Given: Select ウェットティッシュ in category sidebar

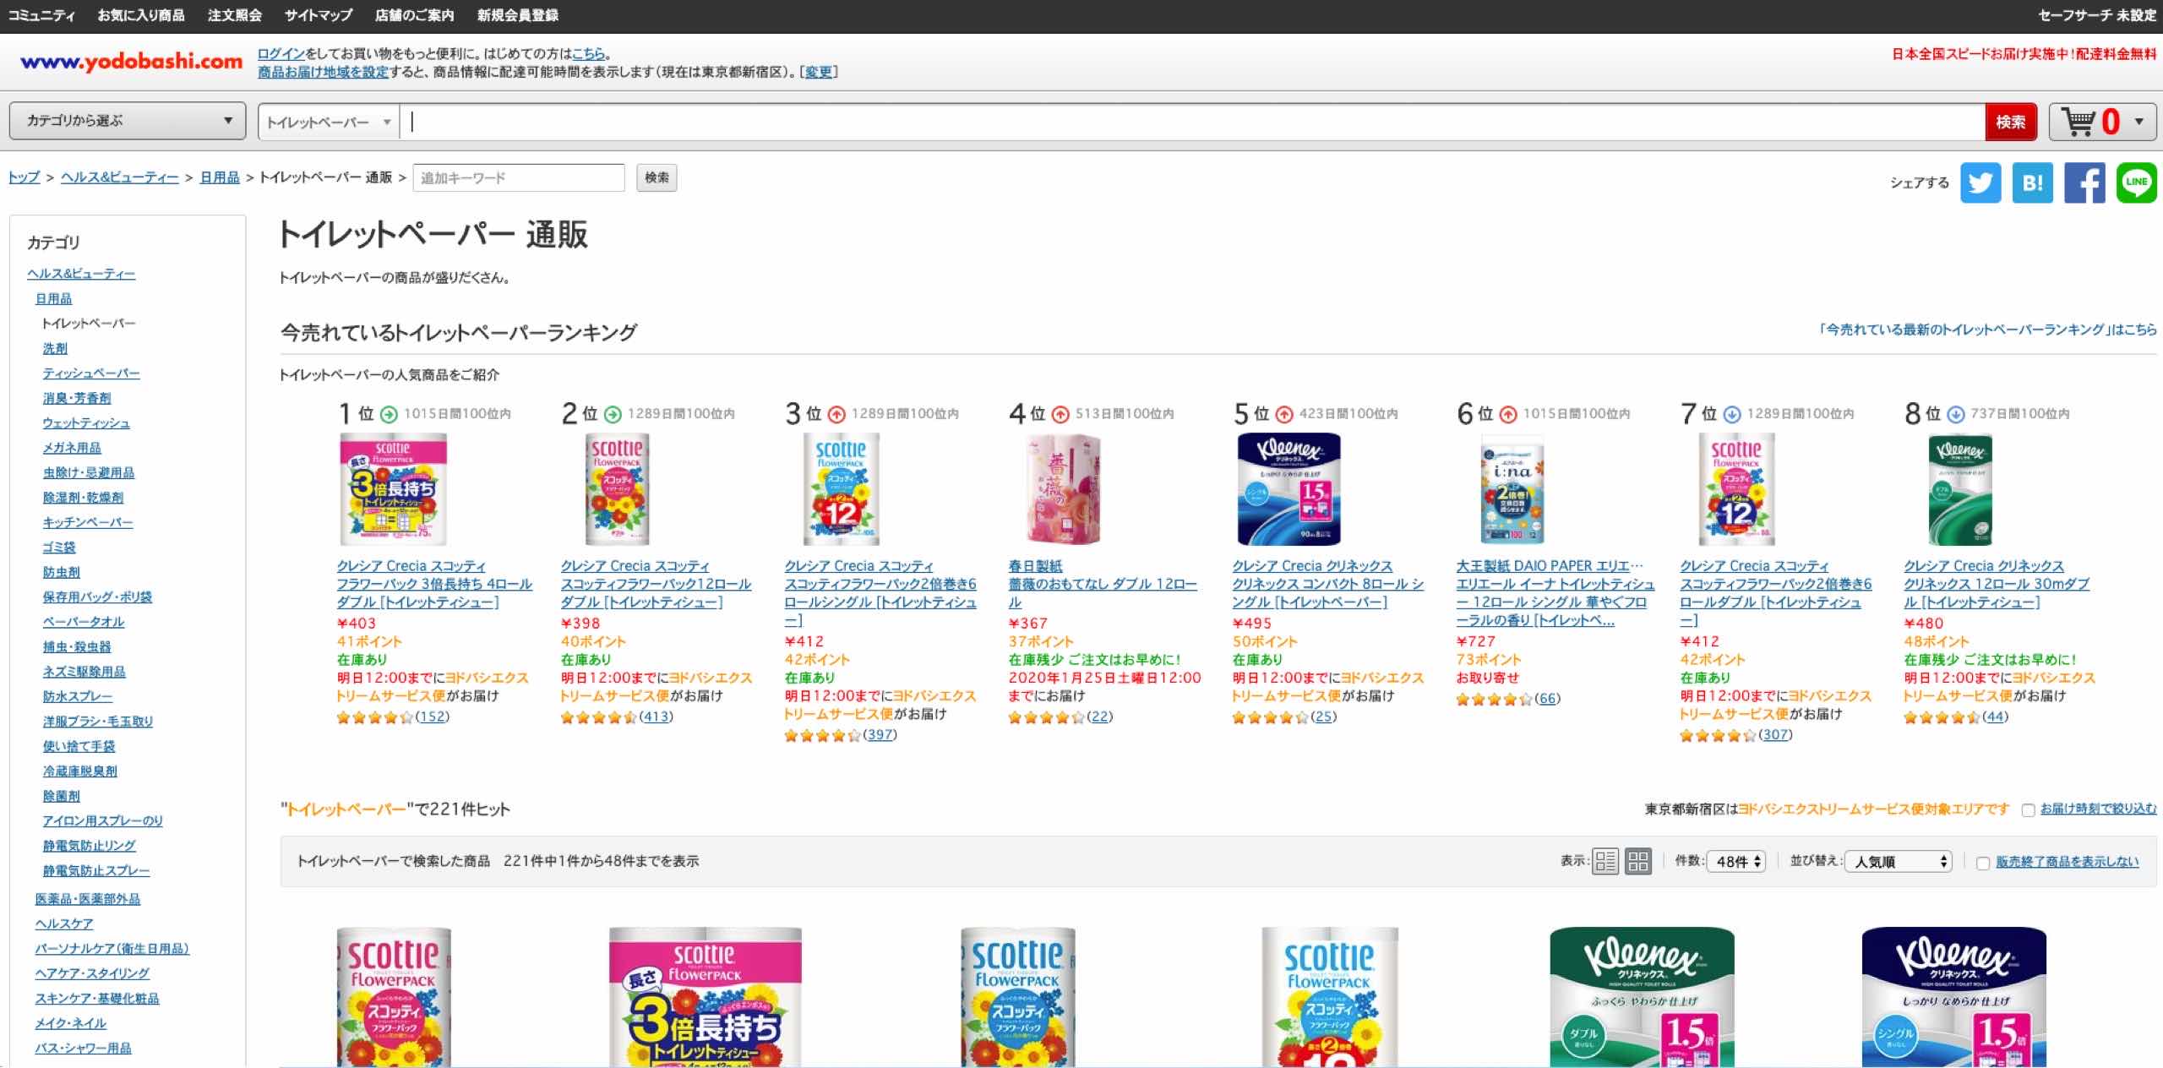Looking at the screenshot, I should coord(86,423).
